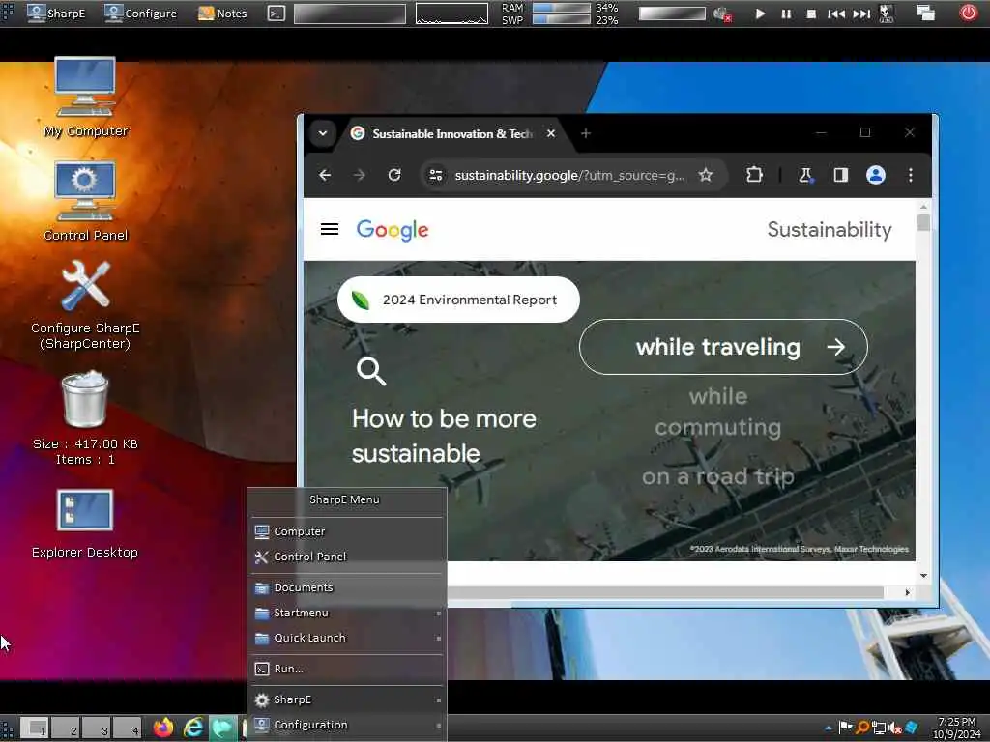
Task: Expand the Configuration submenu
Action: click(347, 725)
